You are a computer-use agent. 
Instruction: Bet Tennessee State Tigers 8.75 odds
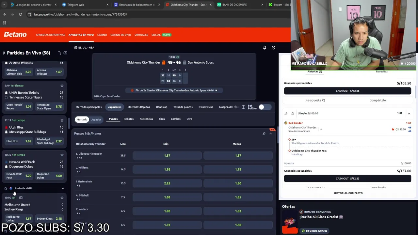(49, 106)
